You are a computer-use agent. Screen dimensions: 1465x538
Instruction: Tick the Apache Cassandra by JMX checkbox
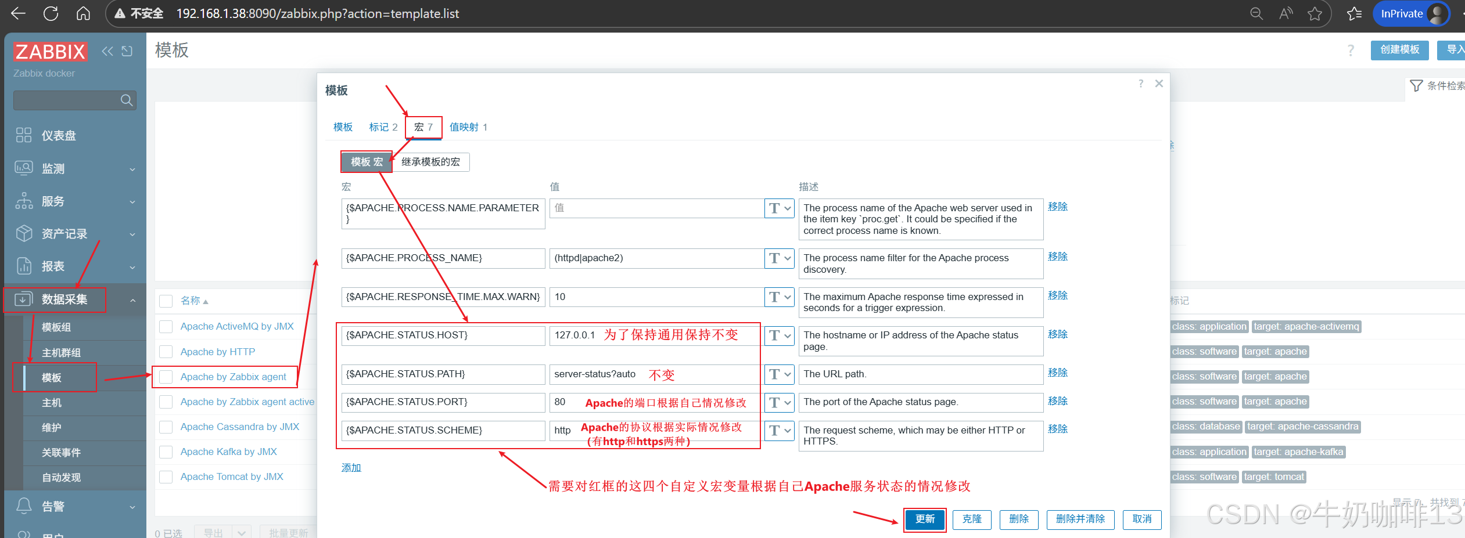tap(166, 427)
